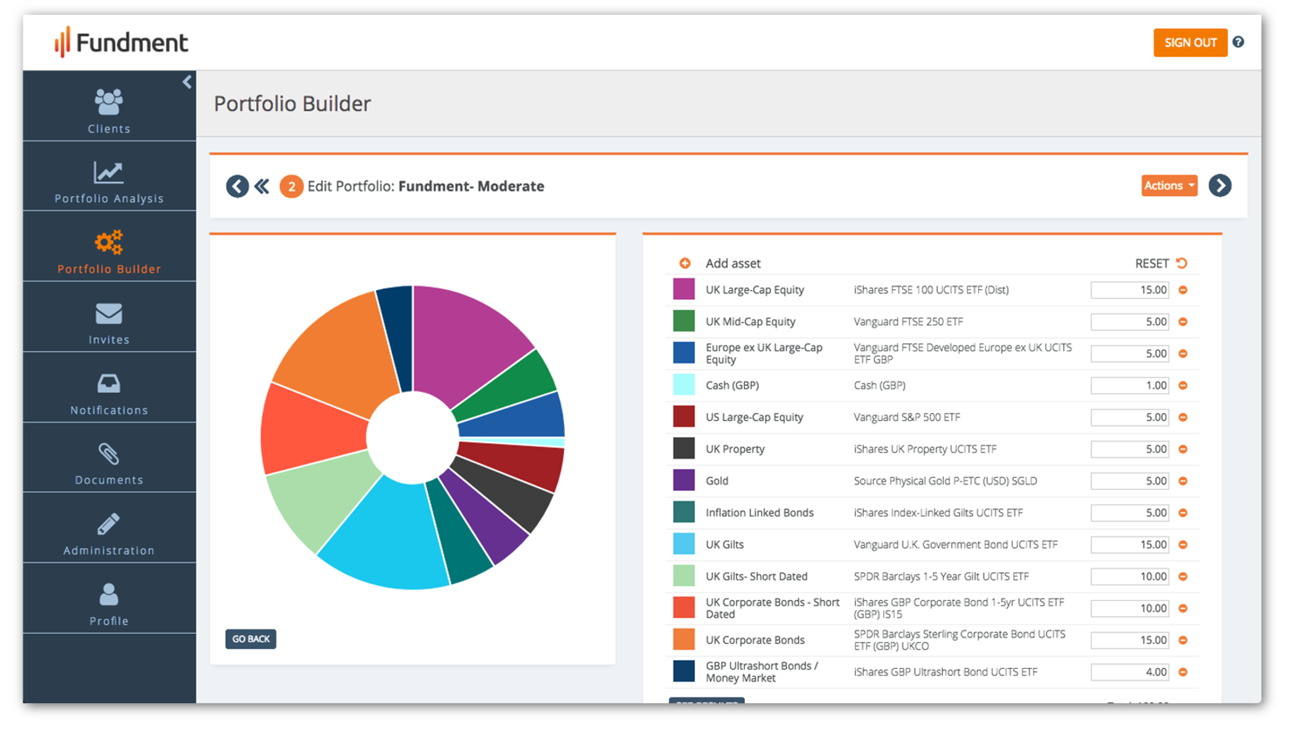Click the dark grey UK Property swatch
Image resolution: width=1301 pixels, height=734 pixels.
pyautogui.click(x=683, y=448)
